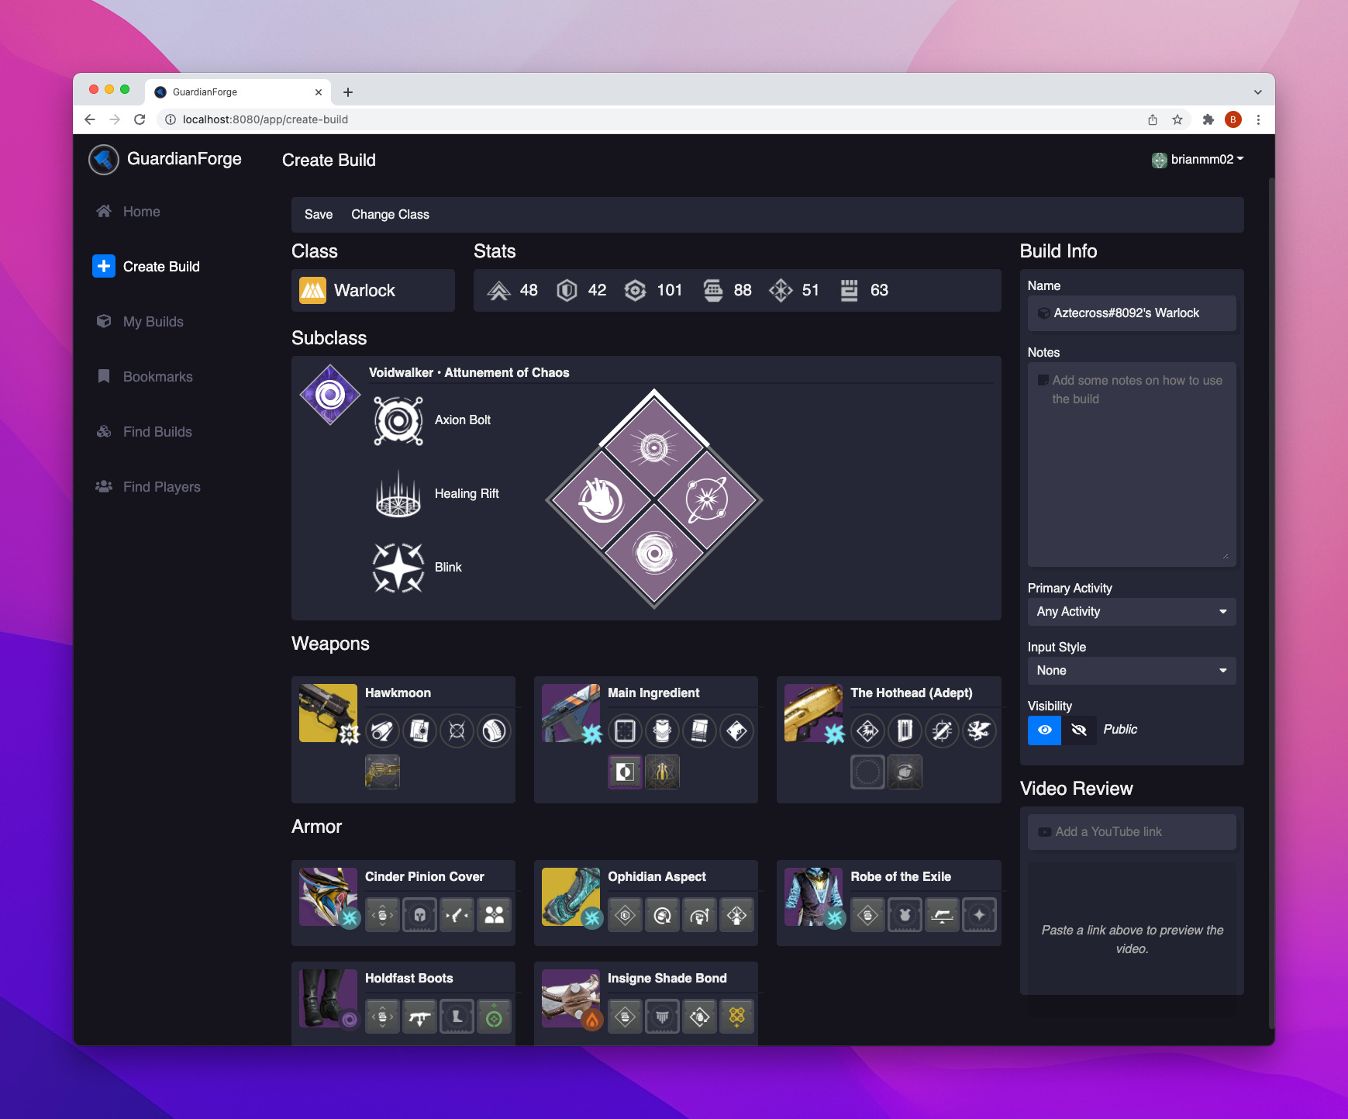This screenshot has width=1348, height=1119.
Task: Open Find Players in sidebar
Action: (x=148, y=487)
